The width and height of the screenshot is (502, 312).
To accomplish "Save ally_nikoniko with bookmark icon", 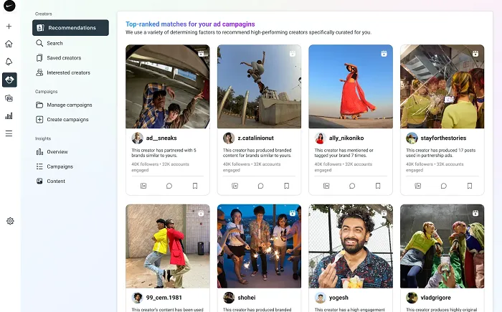I will coord(378,186).
